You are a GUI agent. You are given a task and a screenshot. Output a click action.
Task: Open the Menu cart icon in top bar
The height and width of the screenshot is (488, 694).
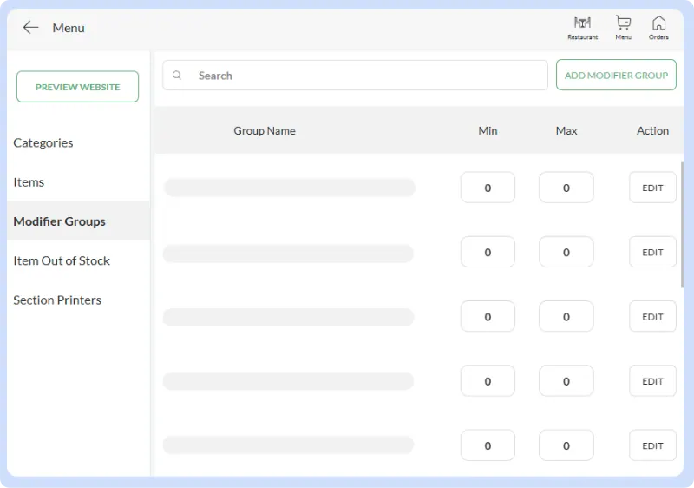(623, 28)
